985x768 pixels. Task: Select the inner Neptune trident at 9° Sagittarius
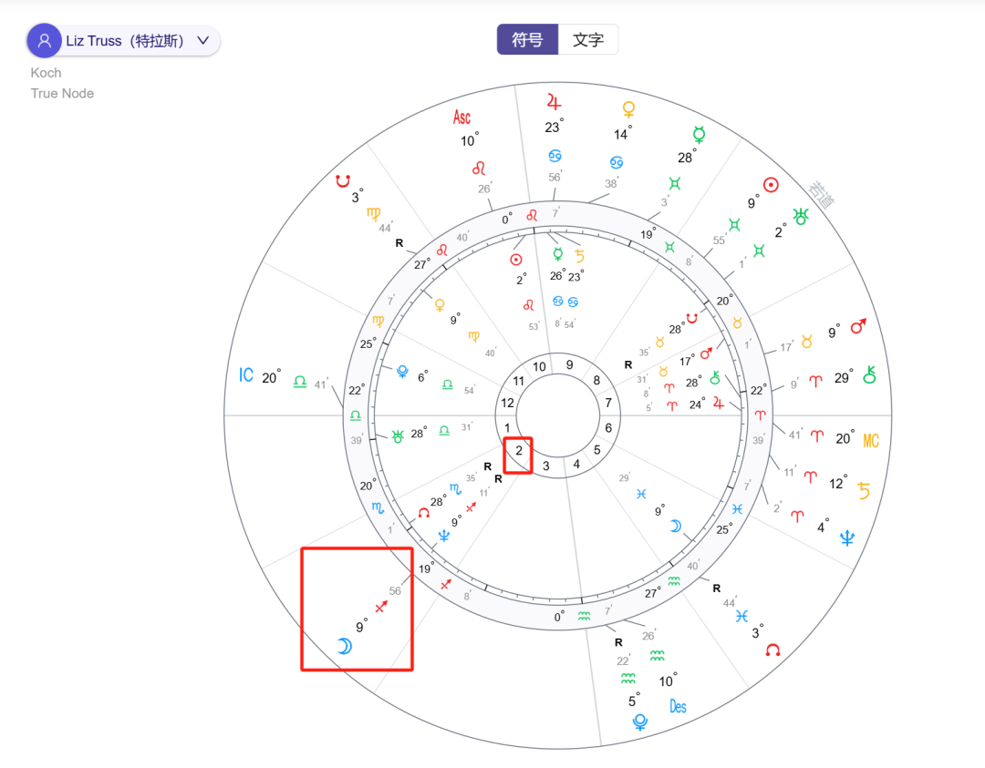pos(444,535)
